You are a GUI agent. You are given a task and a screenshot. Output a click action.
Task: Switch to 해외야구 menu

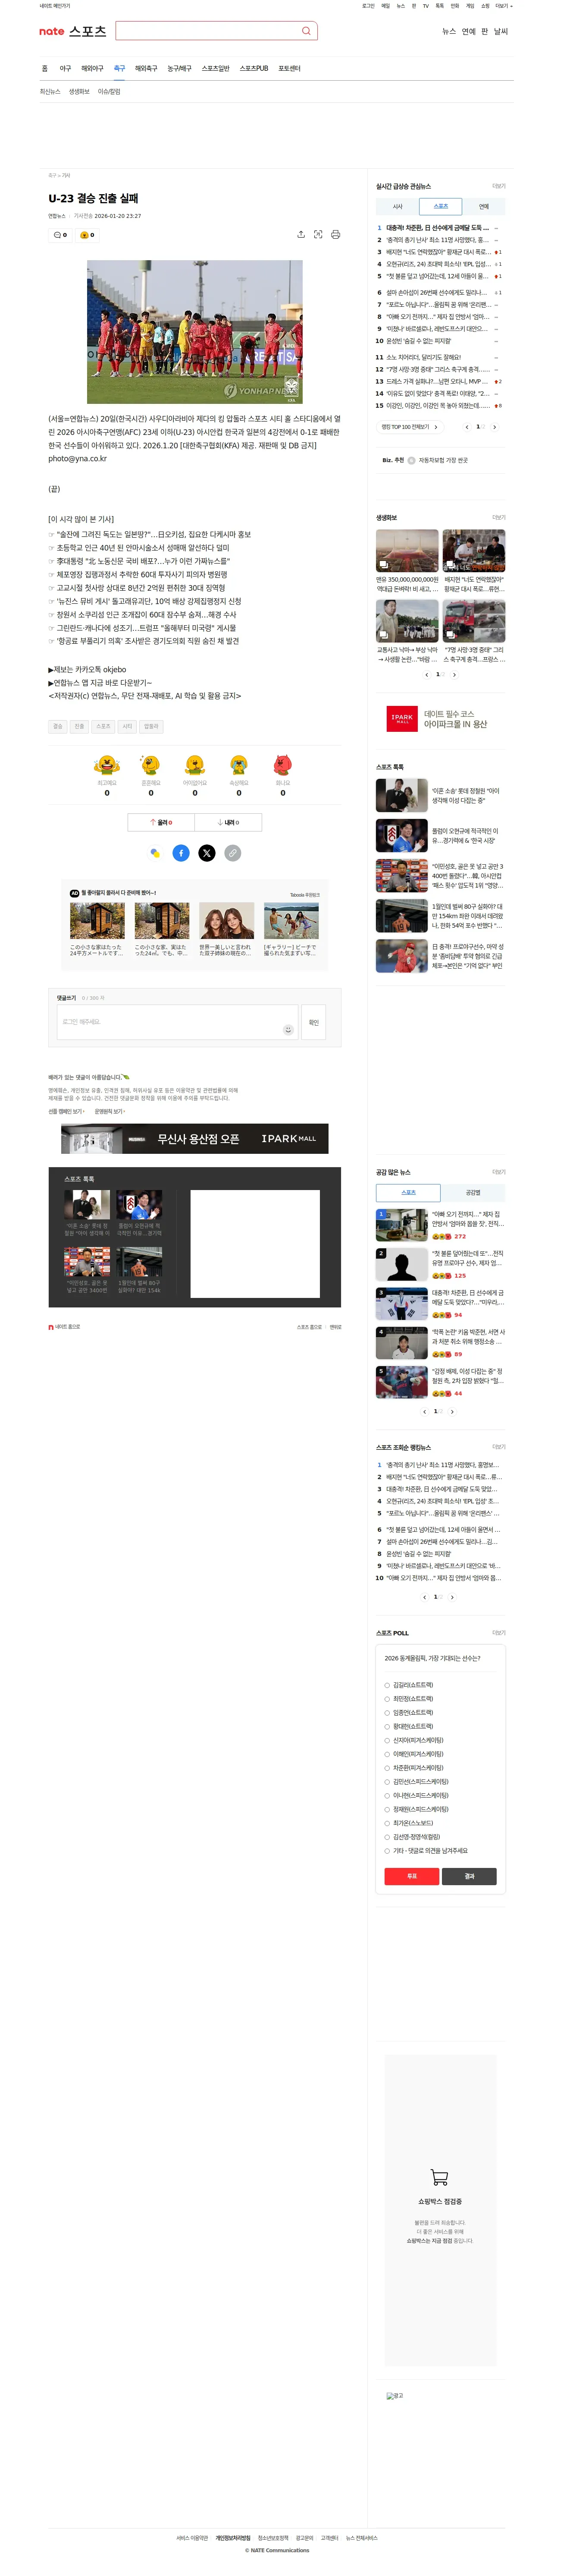(x=92, y=69)
